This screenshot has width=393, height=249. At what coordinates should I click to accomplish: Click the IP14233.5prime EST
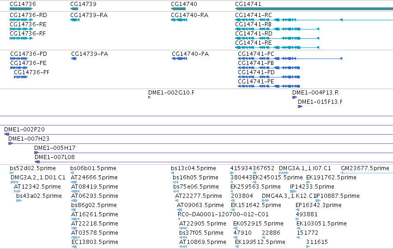click(312, 187)
